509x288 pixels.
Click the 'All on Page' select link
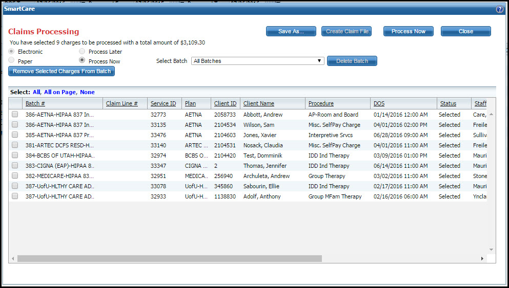(x=60, y=92)
